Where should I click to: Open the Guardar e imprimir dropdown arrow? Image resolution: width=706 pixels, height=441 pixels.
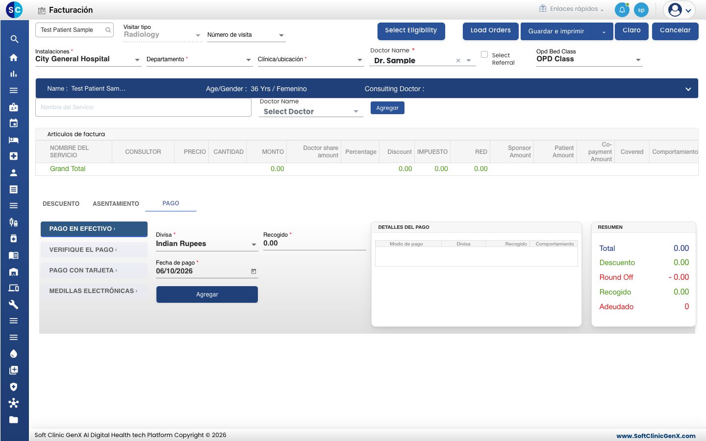[x=604, y=32]
